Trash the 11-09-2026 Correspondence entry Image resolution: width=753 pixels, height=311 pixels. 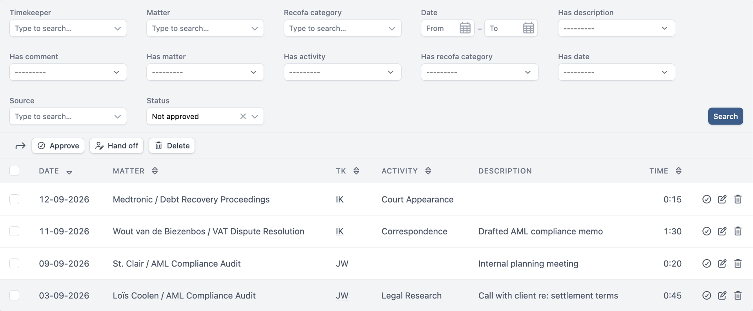738,231
